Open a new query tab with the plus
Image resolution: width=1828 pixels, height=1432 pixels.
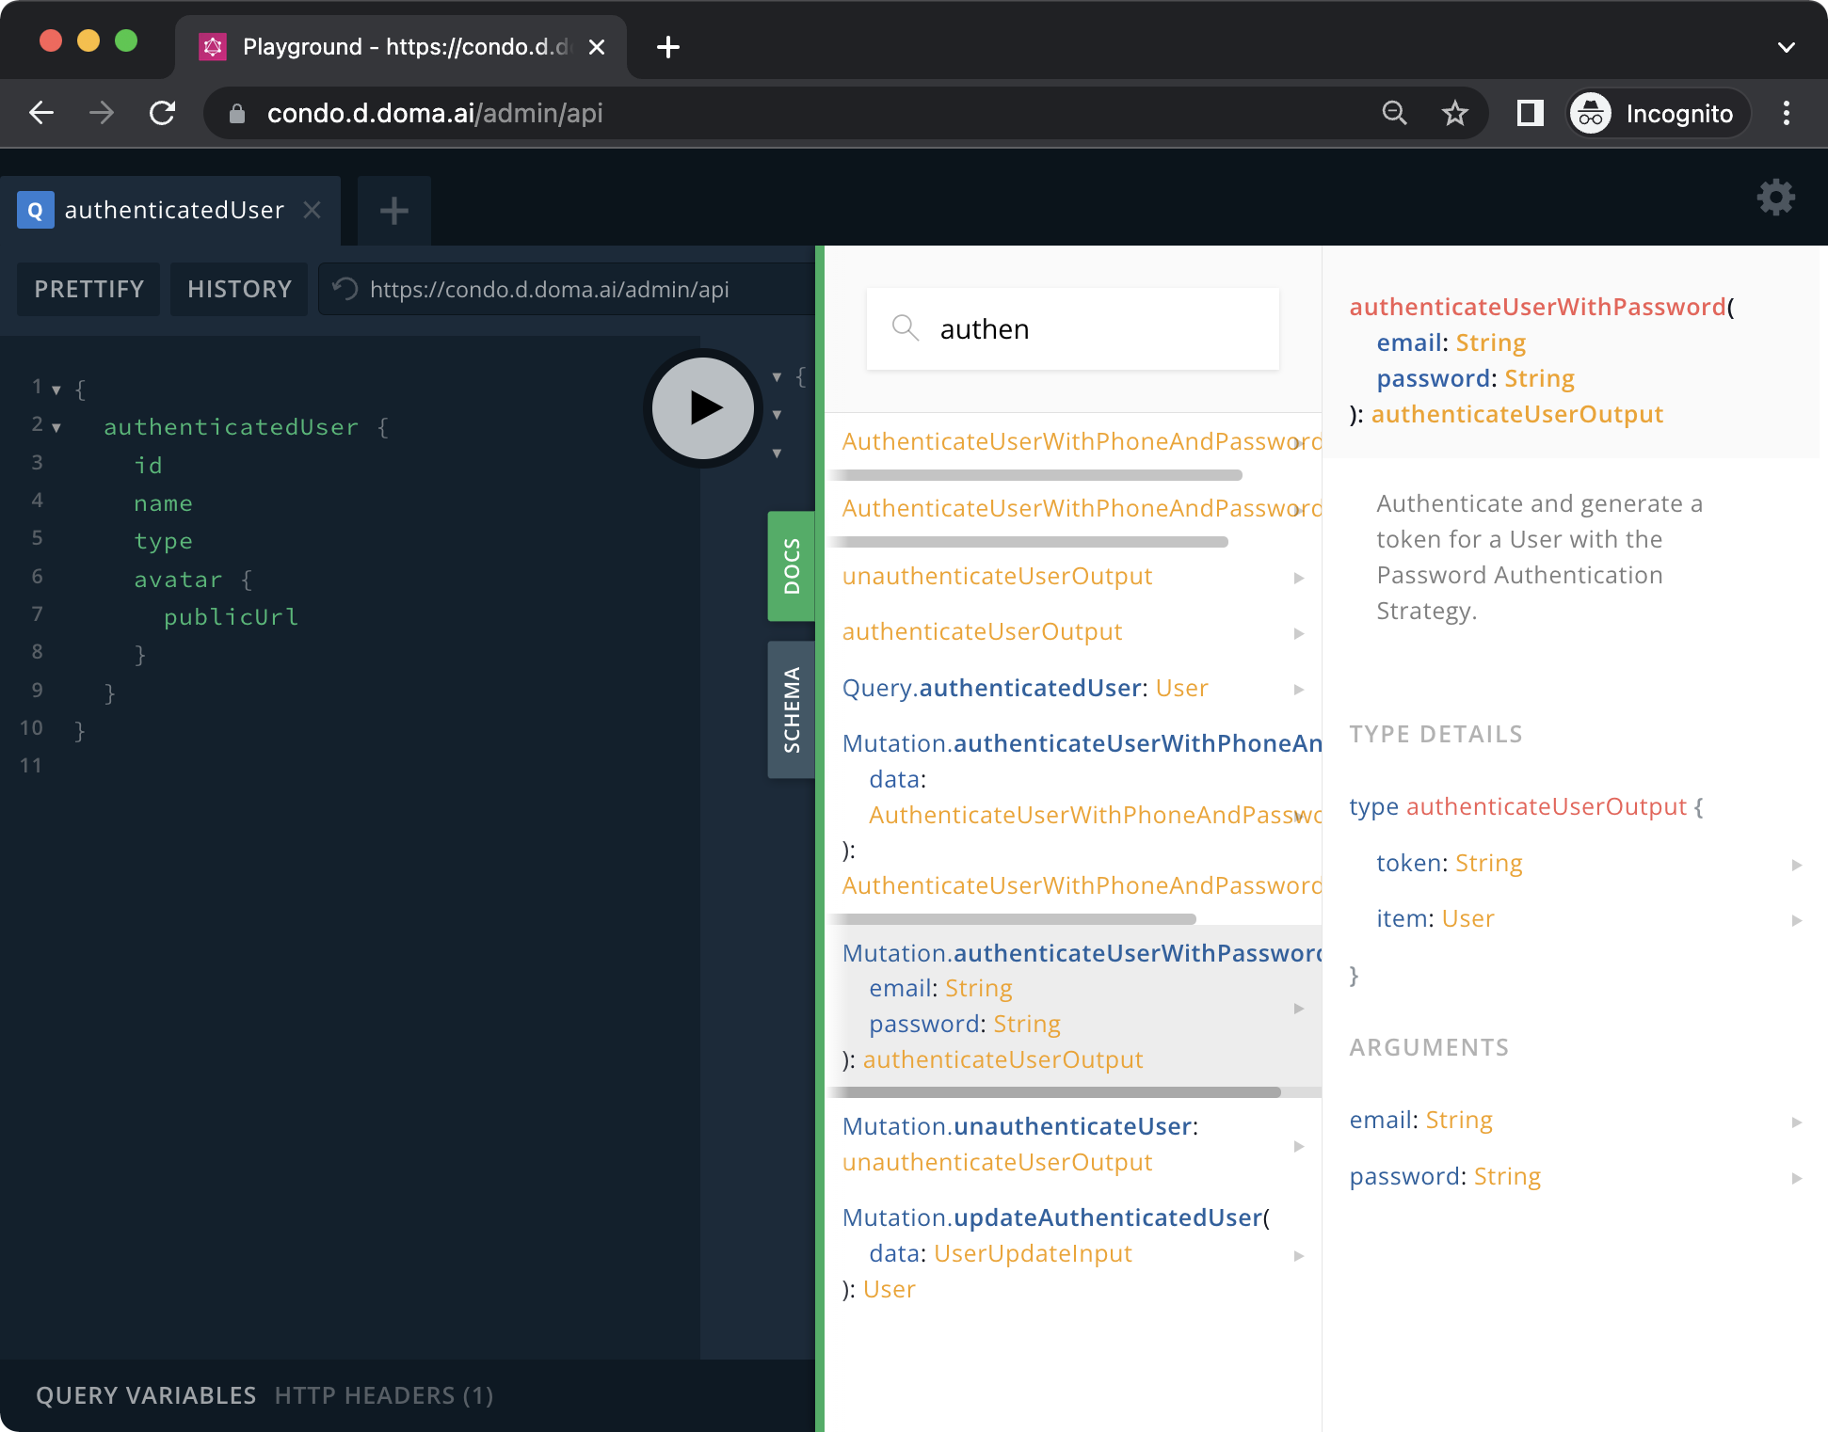pyautogui.click(x=393, y=211)
